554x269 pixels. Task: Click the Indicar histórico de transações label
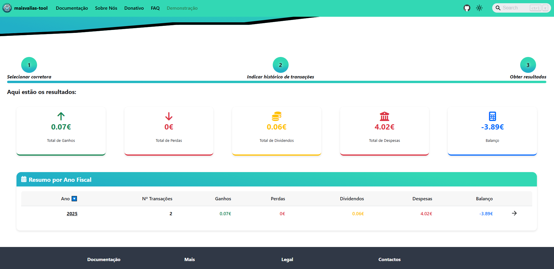280,77
